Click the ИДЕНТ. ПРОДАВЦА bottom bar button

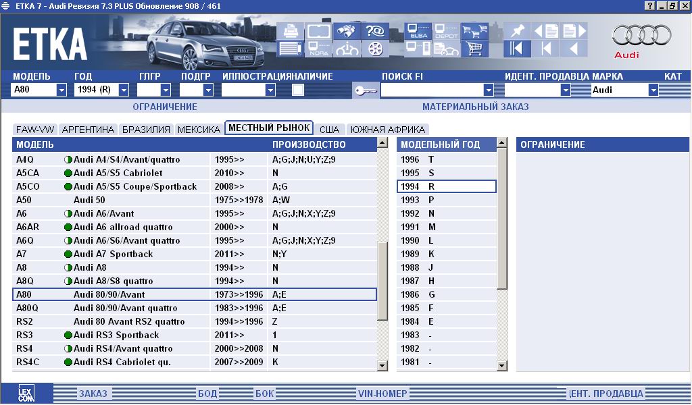coord(606,393)
